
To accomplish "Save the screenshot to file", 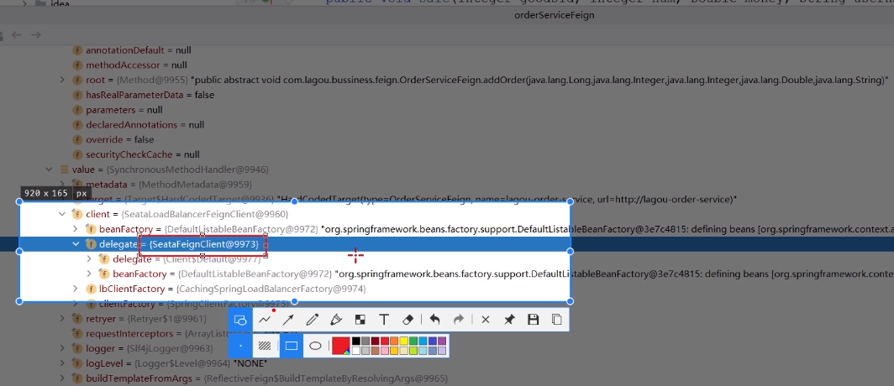I will (533, 320).
